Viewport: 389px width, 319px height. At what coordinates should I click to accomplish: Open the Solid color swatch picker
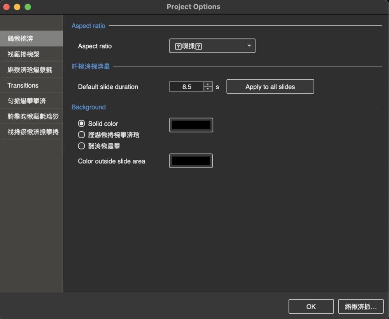point(191,125)
